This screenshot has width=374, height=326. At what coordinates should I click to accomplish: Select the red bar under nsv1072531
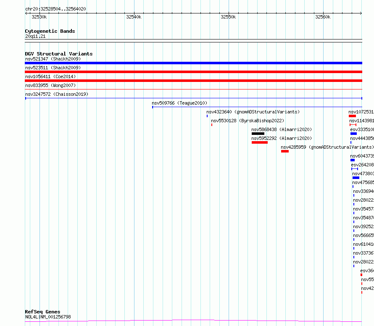click(x=352, y=116)
